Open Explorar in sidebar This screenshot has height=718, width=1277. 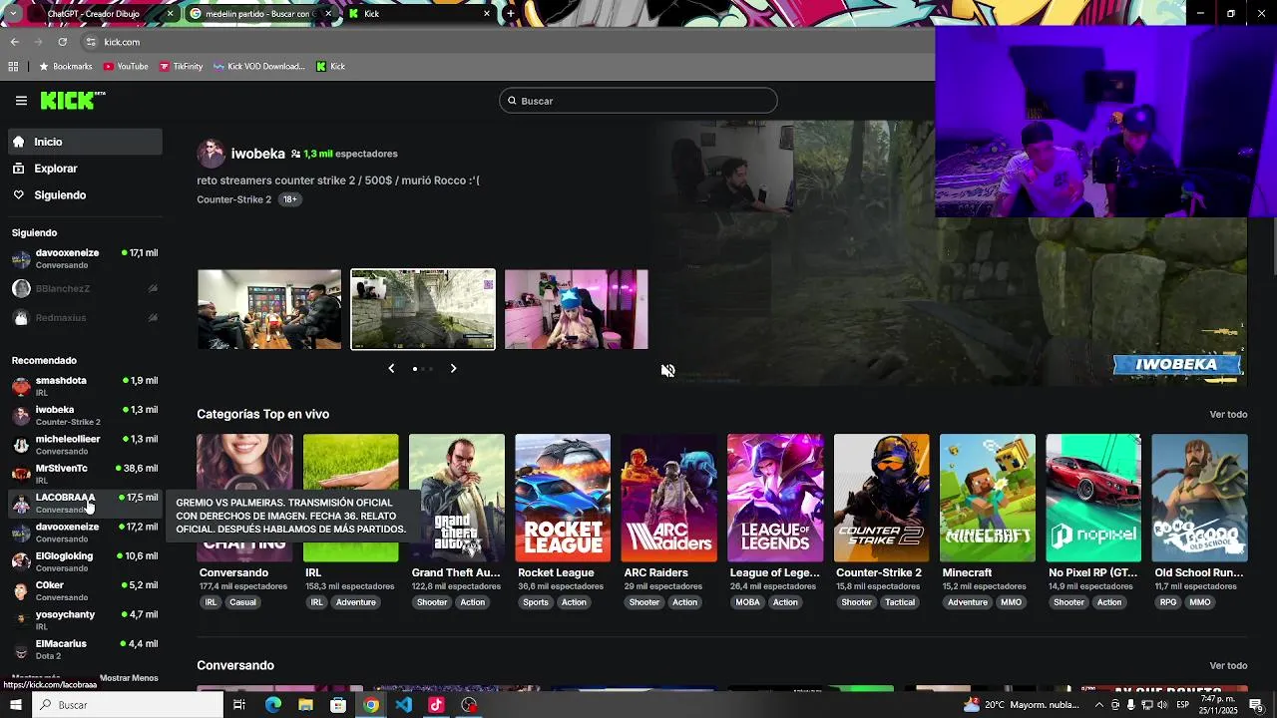(85, 169)
